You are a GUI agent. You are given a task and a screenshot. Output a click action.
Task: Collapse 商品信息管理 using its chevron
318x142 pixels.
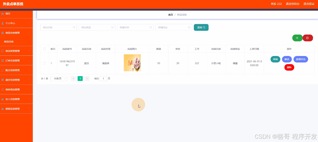[28, 33]
